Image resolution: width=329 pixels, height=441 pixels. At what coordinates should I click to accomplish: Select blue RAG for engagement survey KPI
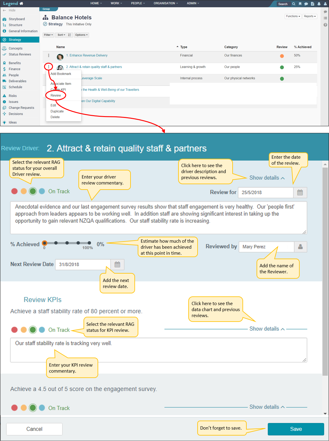42,408
